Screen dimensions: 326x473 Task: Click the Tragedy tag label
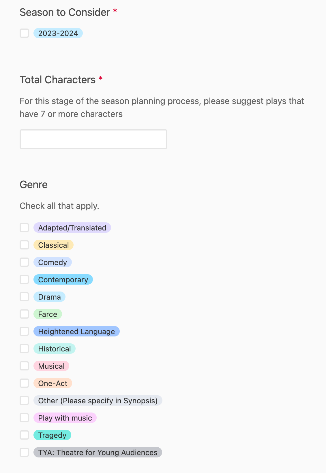tap(52, 435)
